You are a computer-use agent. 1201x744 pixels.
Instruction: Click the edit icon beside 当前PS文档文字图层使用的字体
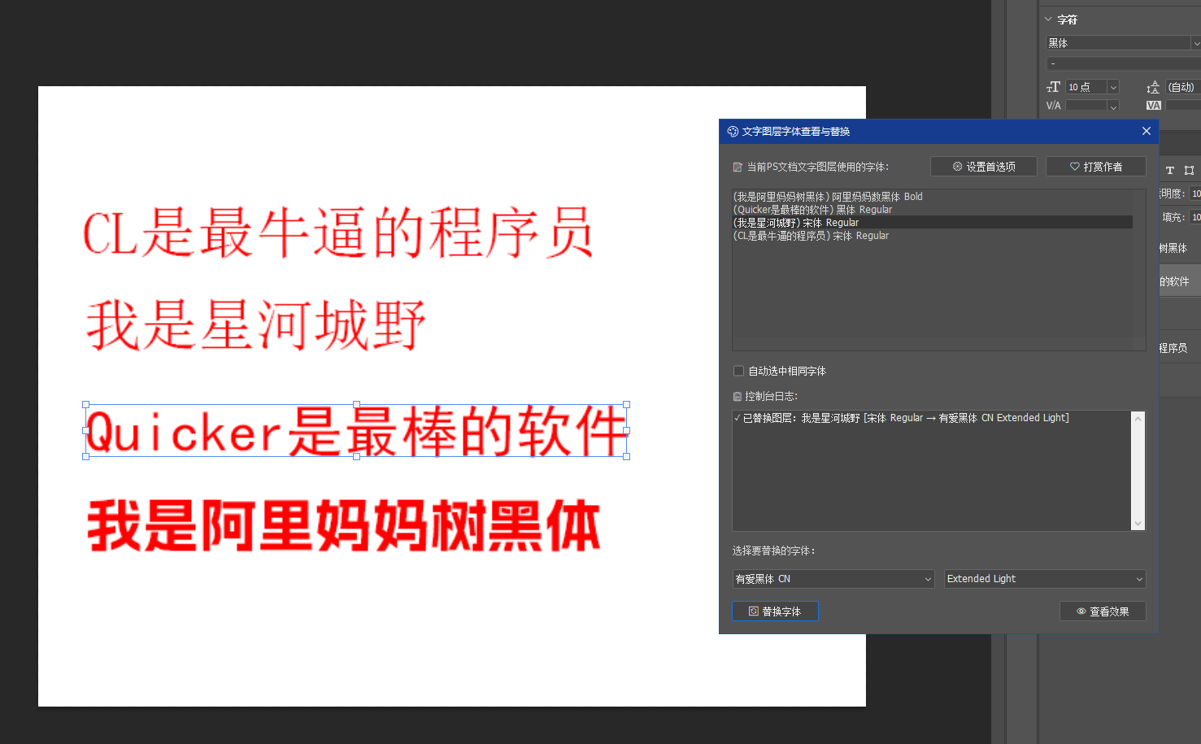tap(738, 167)
